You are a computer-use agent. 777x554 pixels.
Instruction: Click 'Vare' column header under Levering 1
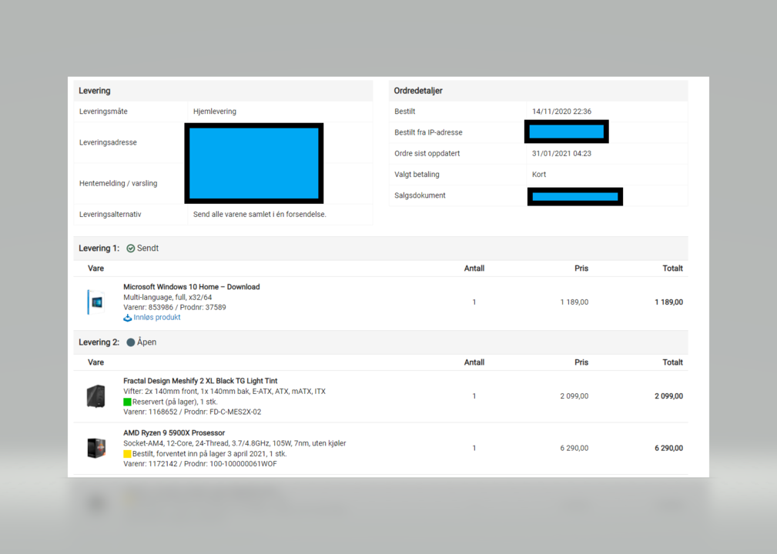pyautogui.click(x=95, y=269)
